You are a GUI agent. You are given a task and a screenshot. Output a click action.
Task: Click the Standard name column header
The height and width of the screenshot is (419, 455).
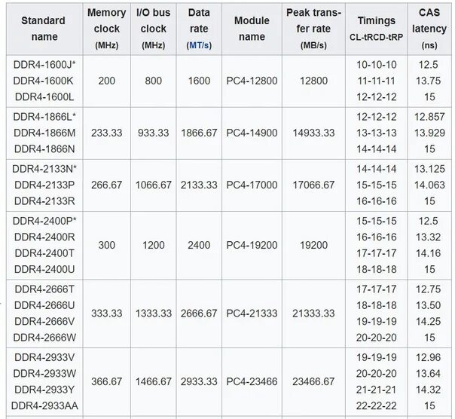[x=44, y=29]
